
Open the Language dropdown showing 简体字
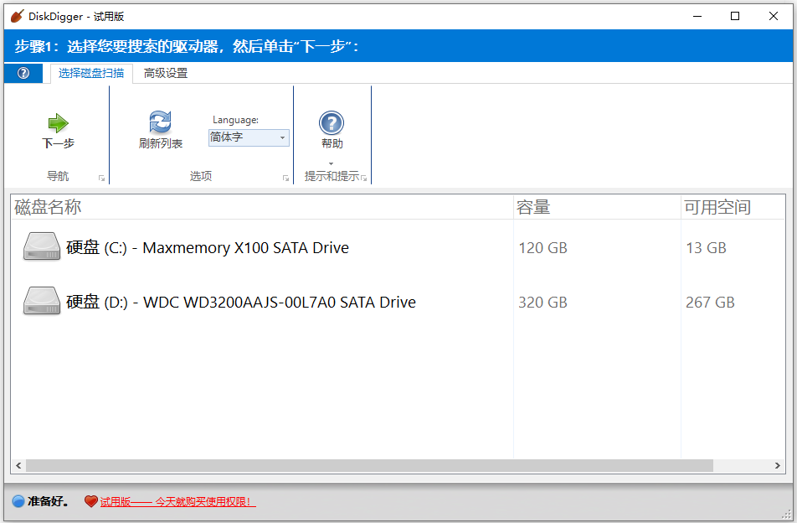(x=249, y=137)
